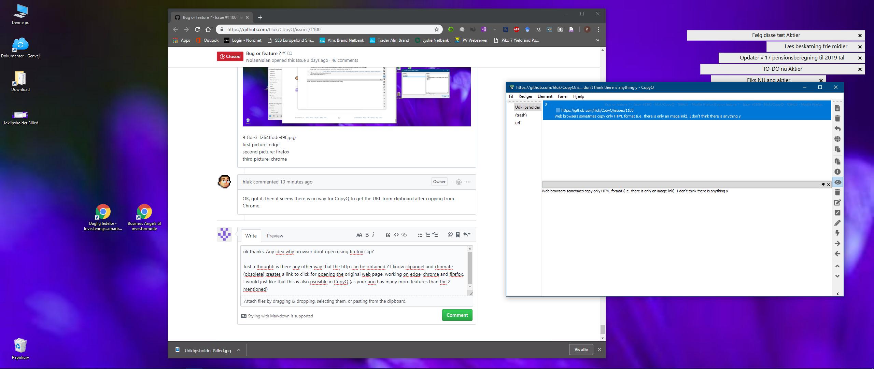Create a new item in CopyQ
The width and height of the screenshot is (874, 369).
(837, 109)
